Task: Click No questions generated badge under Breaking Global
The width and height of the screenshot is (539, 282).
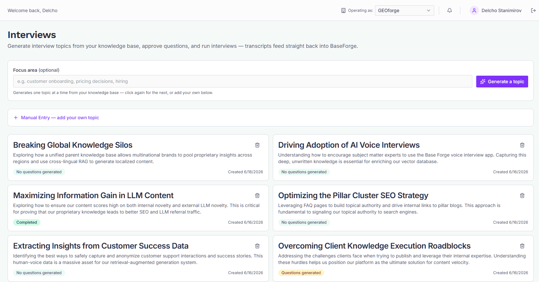Action: 39,172
